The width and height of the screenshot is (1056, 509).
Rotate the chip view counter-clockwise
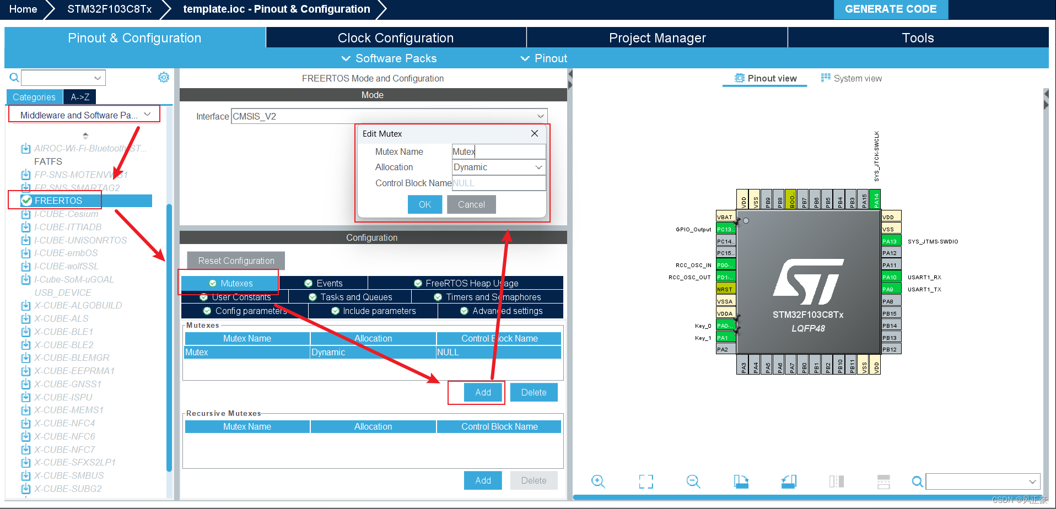tap(789, 481)
